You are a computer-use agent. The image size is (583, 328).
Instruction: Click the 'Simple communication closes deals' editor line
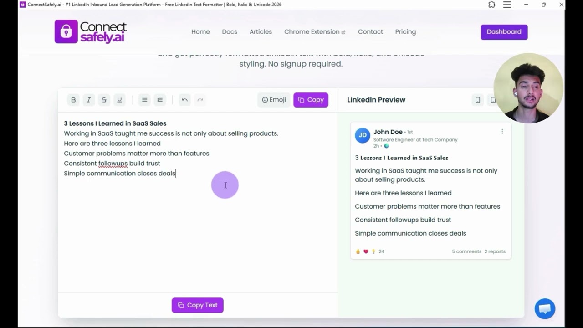click(x=120, y=173)
